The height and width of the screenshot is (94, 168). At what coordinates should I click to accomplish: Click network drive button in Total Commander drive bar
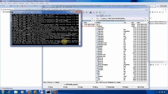[x=109, y=16]
